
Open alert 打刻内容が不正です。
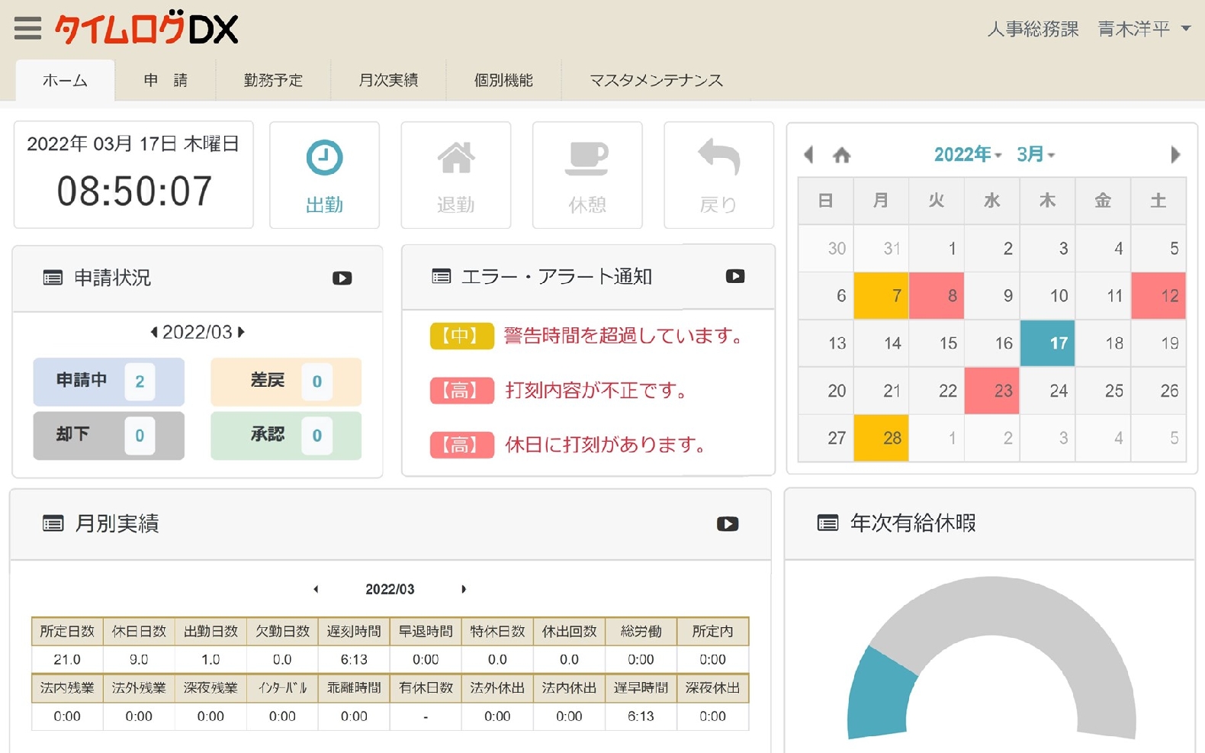coord(597,391)
